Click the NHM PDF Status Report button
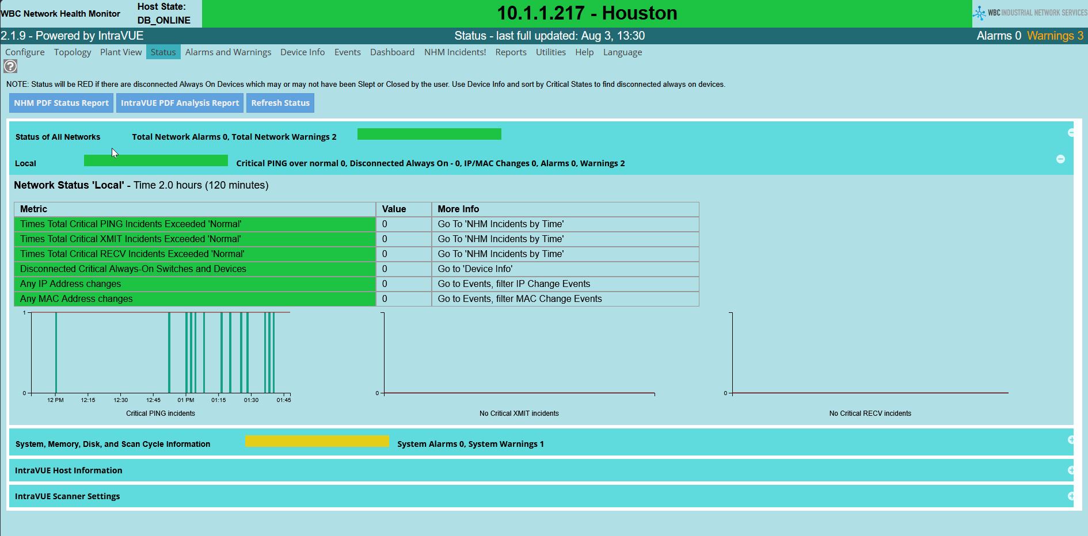Screen dimensions: 1088x536 62,103
